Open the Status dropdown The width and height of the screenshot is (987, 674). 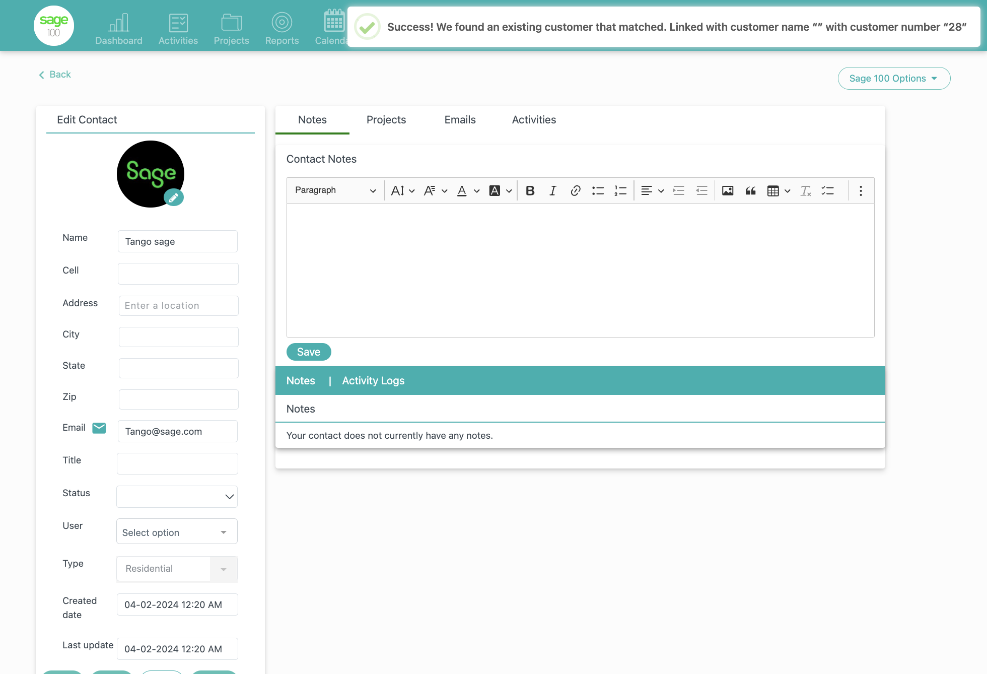coord(177,497)
